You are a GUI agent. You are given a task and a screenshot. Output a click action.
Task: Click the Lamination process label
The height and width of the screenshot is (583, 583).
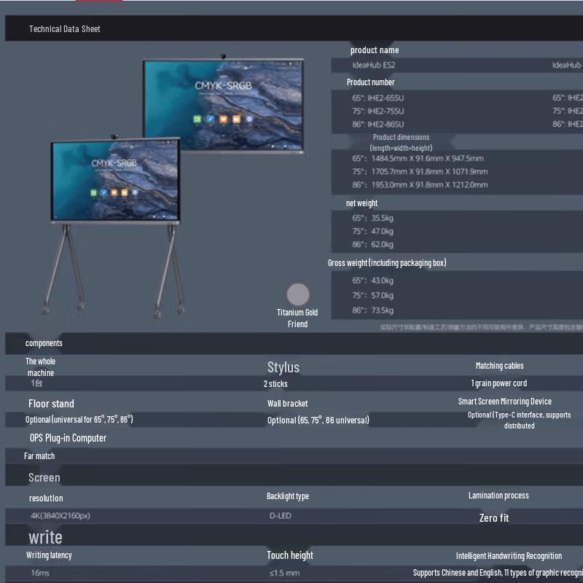pyautogui.click(x=498, y=496)
